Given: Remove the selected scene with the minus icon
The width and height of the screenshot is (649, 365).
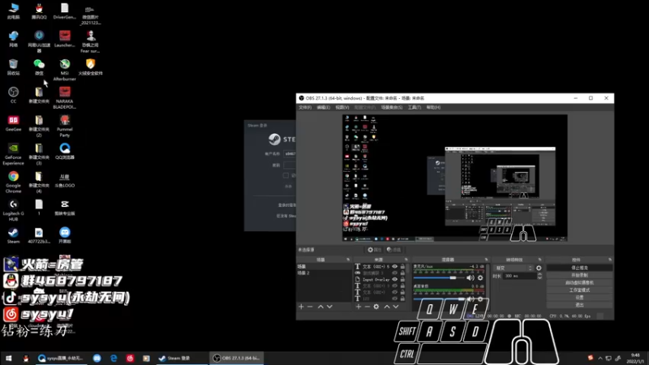Looking at the screenshot, I should [x=310, y=307].
